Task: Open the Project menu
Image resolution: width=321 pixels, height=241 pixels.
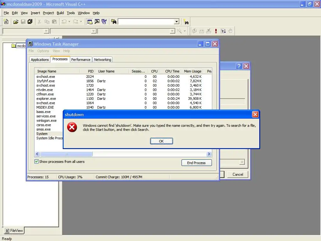Action: click(48, 13)
